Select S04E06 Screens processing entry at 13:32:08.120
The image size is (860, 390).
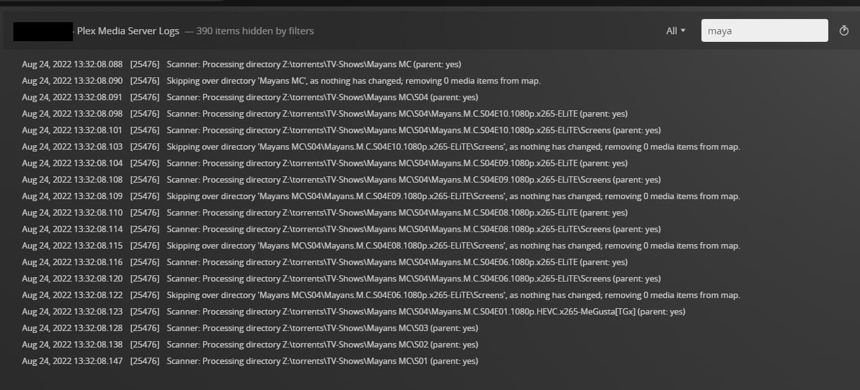point(413,278)
